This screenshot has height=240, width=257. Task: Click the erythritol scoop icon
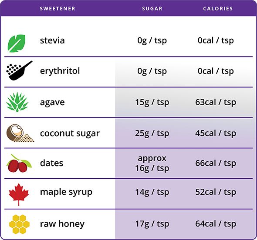pyautogui.click(x=19, y=70)
